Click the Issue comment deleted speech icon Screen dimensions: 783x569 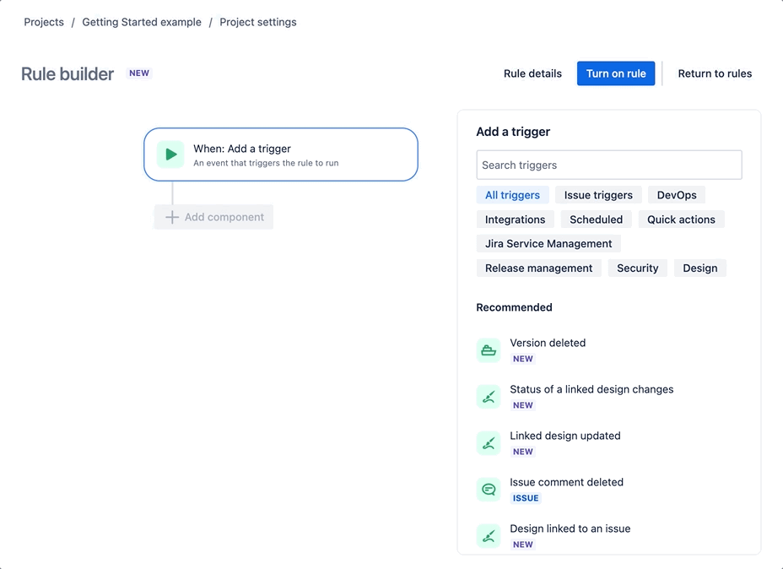point(489,490)
